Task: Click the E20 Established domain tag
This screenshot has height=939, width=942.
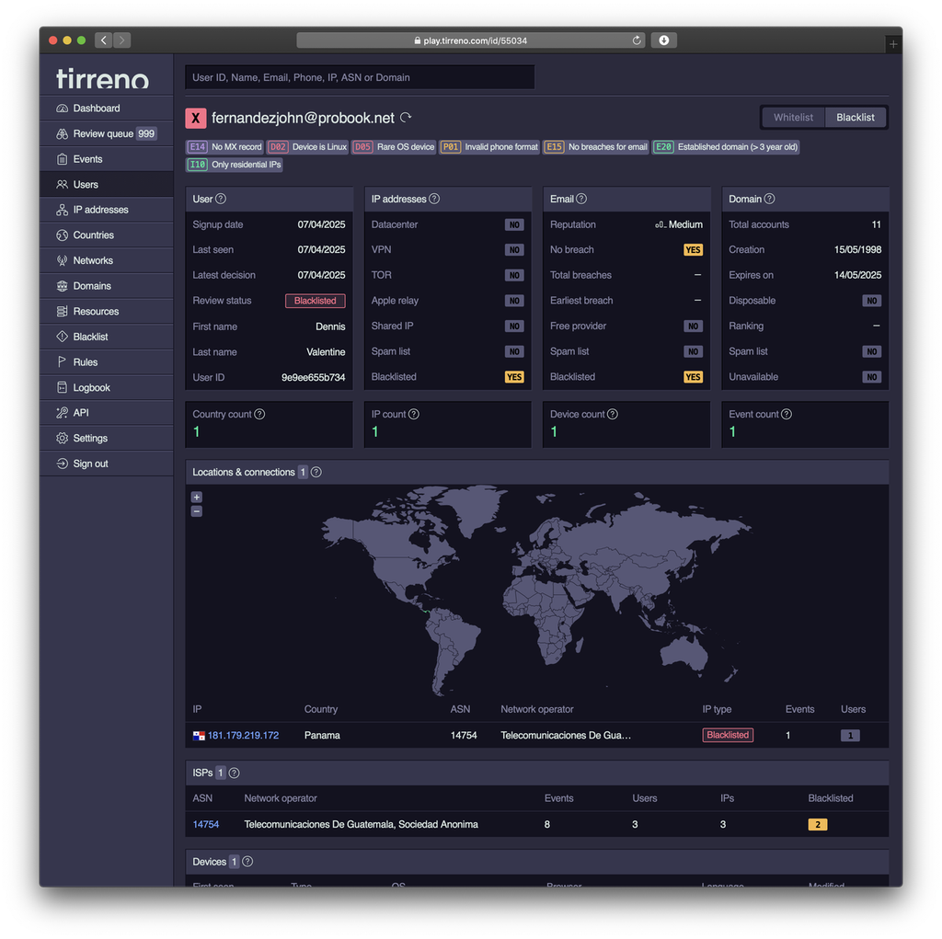Action: (x=726, y=146)
